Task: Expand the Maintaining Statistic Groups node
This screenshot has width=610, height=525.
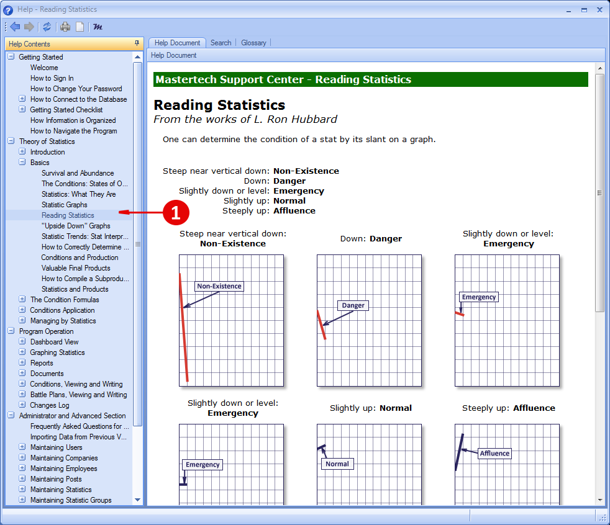Action: tap(22, 500)
